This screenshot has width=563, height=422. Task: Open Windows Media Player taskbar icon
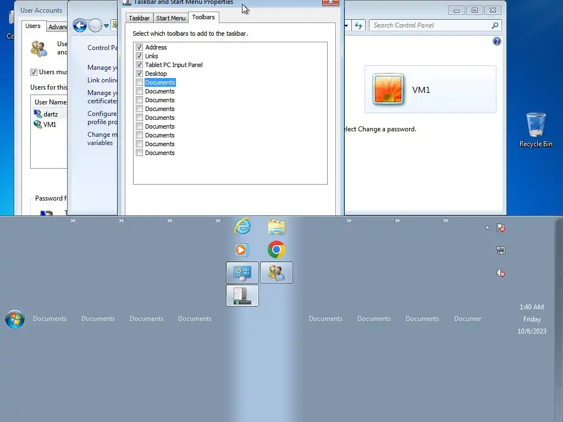tap(242, 250)
